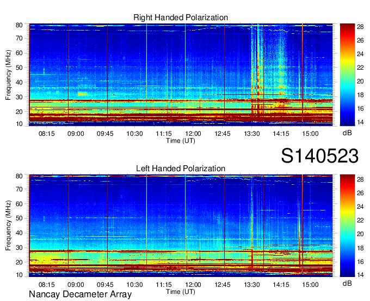Image resolution: width=370 pixels, height=301 pixels.
Task: Click the 10:30 tick on top plot
Action: [134, 134]
